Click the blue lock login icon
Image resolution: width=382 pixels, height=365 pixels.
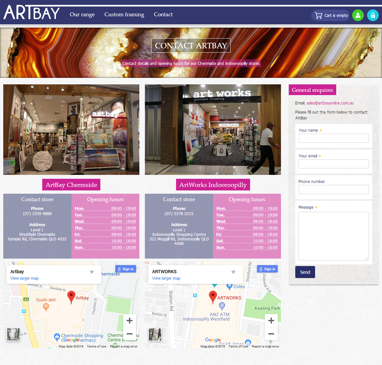pyautogui.click(x=373, y=15)
